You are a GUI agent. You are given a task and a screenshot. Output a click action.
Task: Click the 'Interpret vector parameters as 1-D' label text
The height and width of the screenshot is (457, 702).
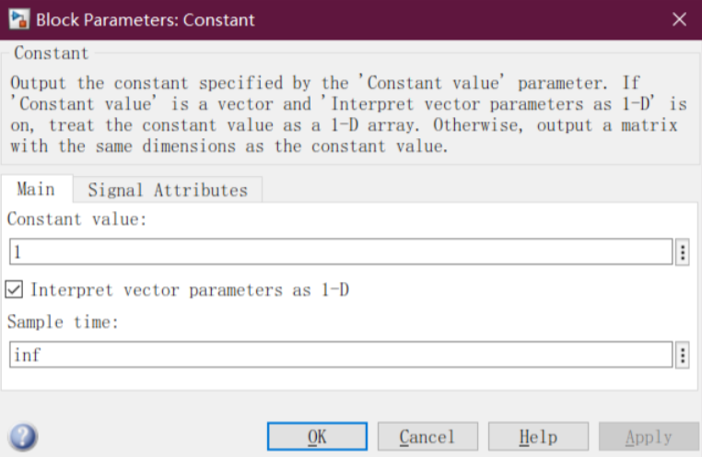(190, 290)
